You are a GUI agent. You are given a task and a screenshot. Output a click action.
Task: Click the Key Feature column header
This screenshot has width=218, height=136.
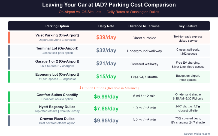(x=188, y=26)
